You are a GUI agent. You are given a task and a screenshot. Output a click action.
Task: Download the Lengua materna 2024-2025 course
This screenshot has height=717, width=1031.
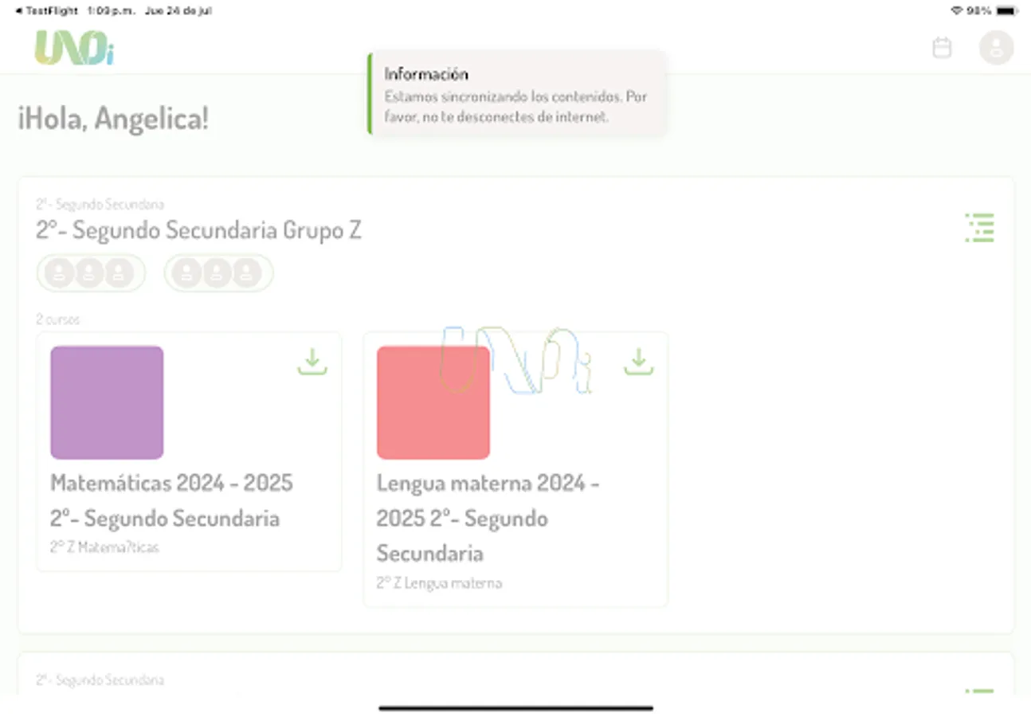638,362
